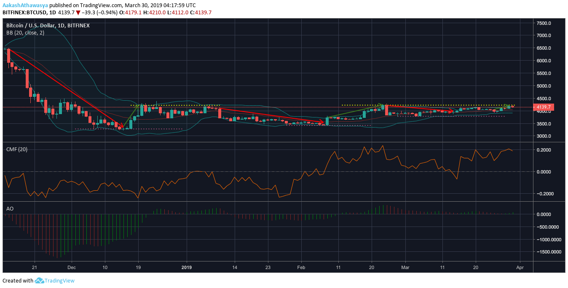Click the red 4139.7 current price tag
The image size is (568, 288).
pyautogui.click(x=543, y=107)
